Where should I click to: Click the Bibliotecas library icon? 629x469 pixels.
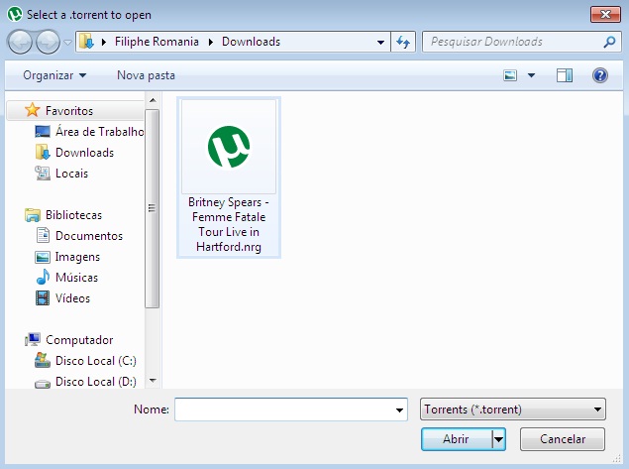tap(33, 215)
